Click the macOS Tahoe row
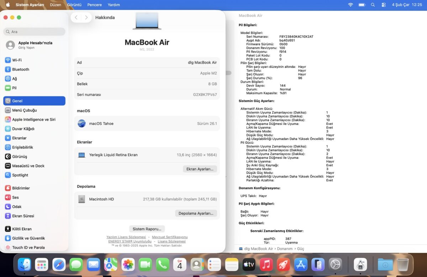427x277 pixels. pos(147,124)
